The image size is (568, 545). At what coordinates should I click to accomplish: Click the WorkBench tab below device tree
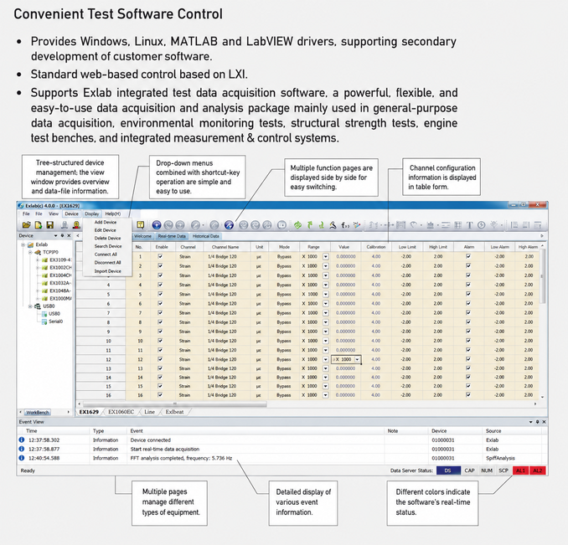[38, 412]
